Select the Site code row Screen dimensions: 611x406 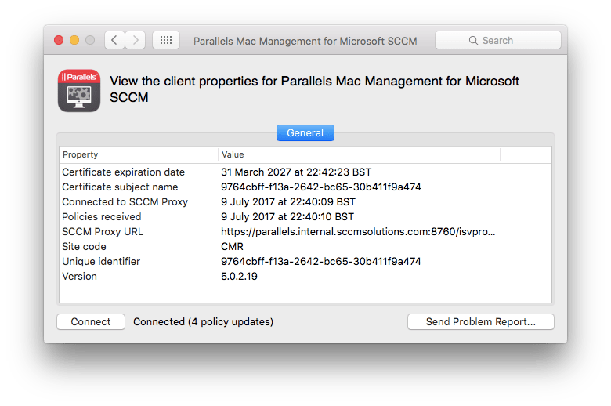[305, 247]
